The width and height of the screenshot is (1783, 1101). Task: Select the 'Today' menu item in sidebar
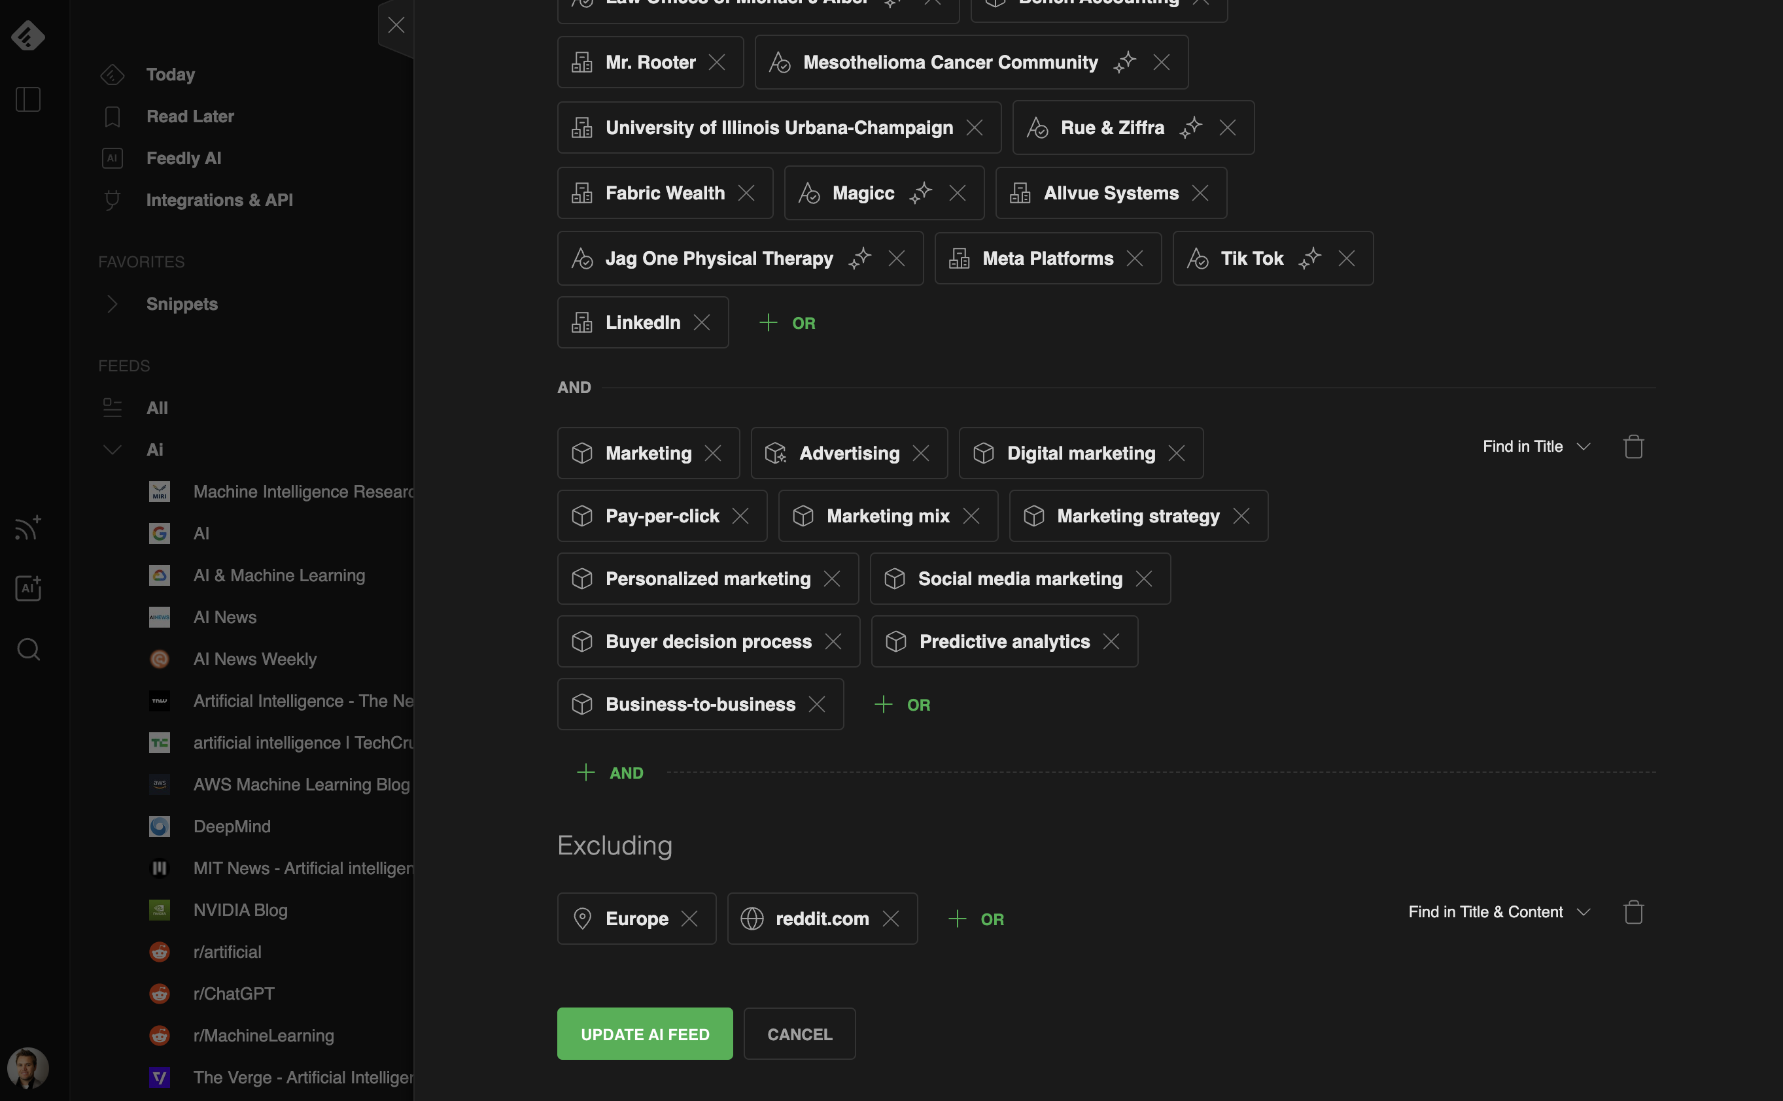tap(171, 75)
